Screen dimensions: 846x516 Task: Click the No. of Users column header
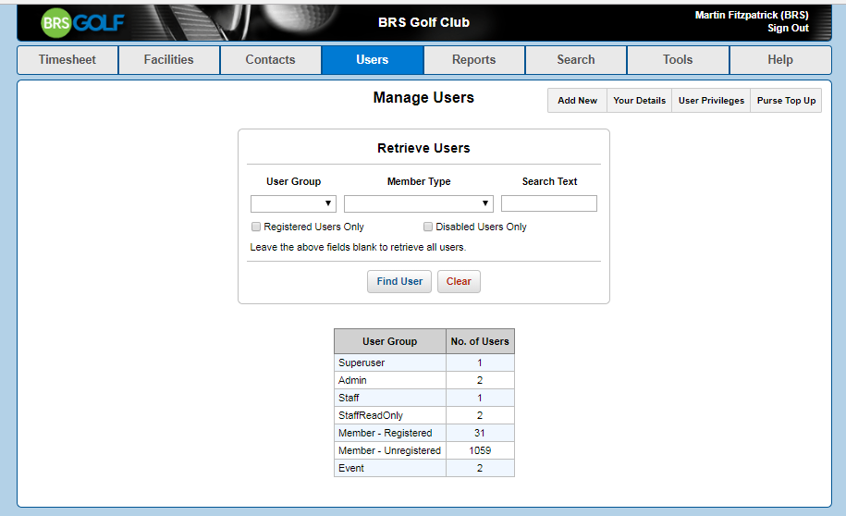480,341
